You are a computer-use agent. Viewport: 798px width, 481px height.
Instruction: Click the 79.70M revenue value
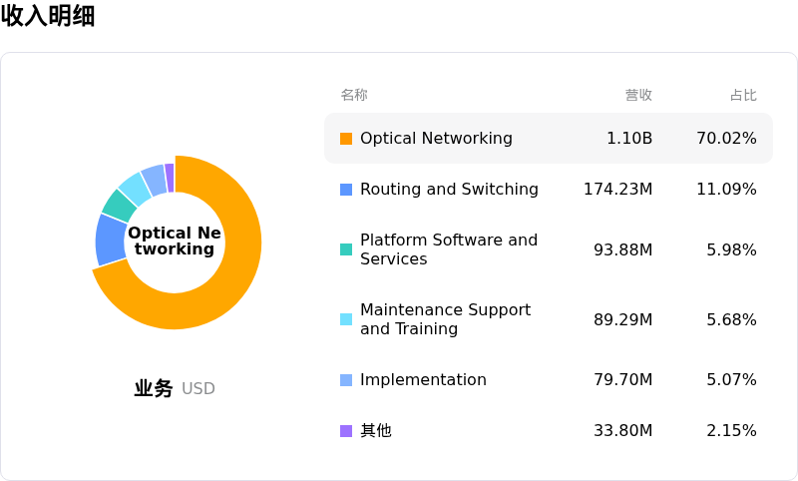pos(622,379)
